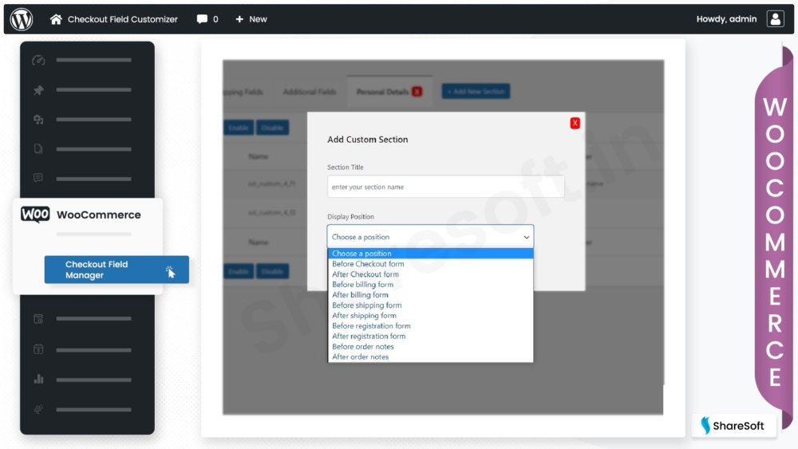Screen dimensions: 798x449
Task: Select 'Before registration form' option
Action: point(431,326)
